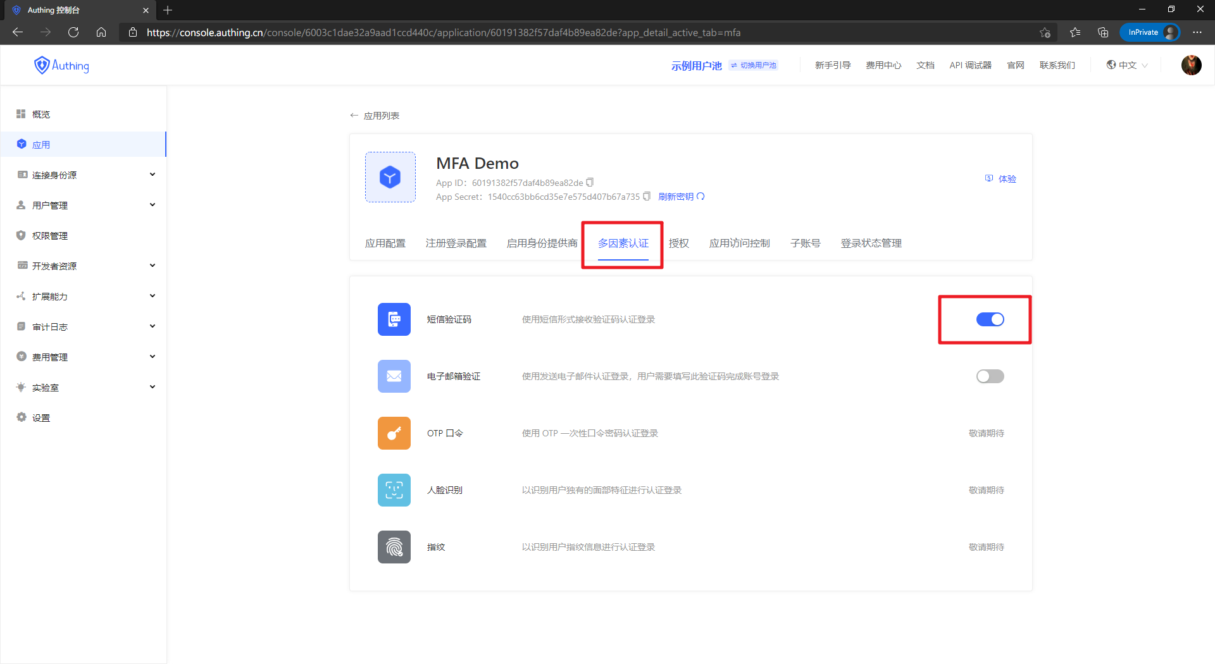Click the email verification envelope icon

[394, 376]
